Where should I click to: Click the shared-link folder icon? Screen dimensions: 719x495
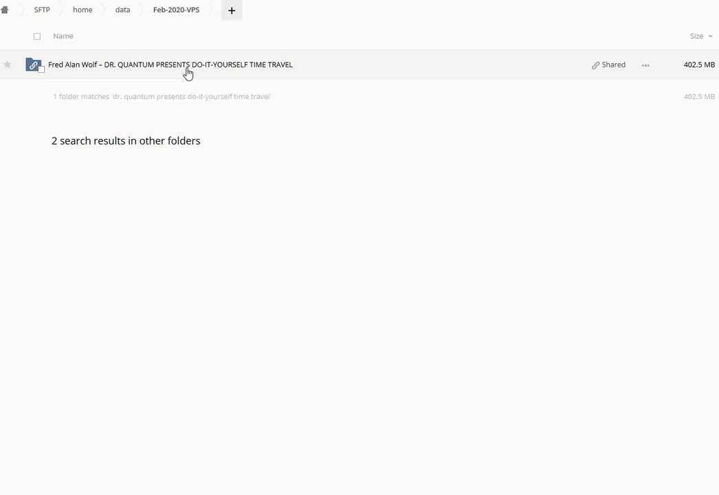(32, 65)
